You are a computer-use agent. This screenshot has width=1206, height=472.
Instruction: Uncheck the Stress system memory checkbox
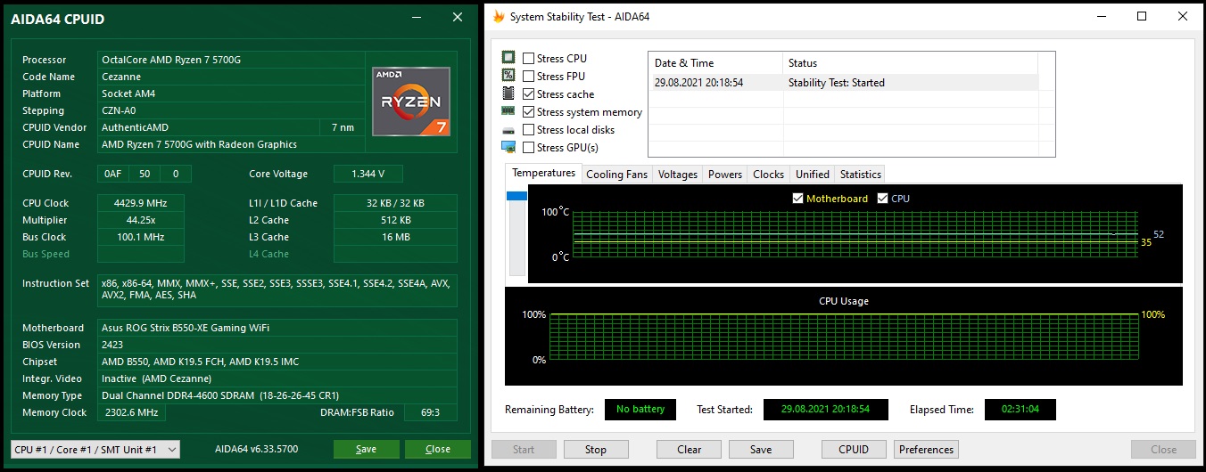[x=529, y=112]
